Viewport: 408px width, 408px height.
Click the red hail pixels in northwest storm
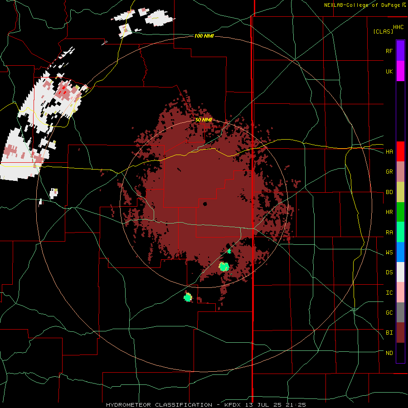point(63,91)
